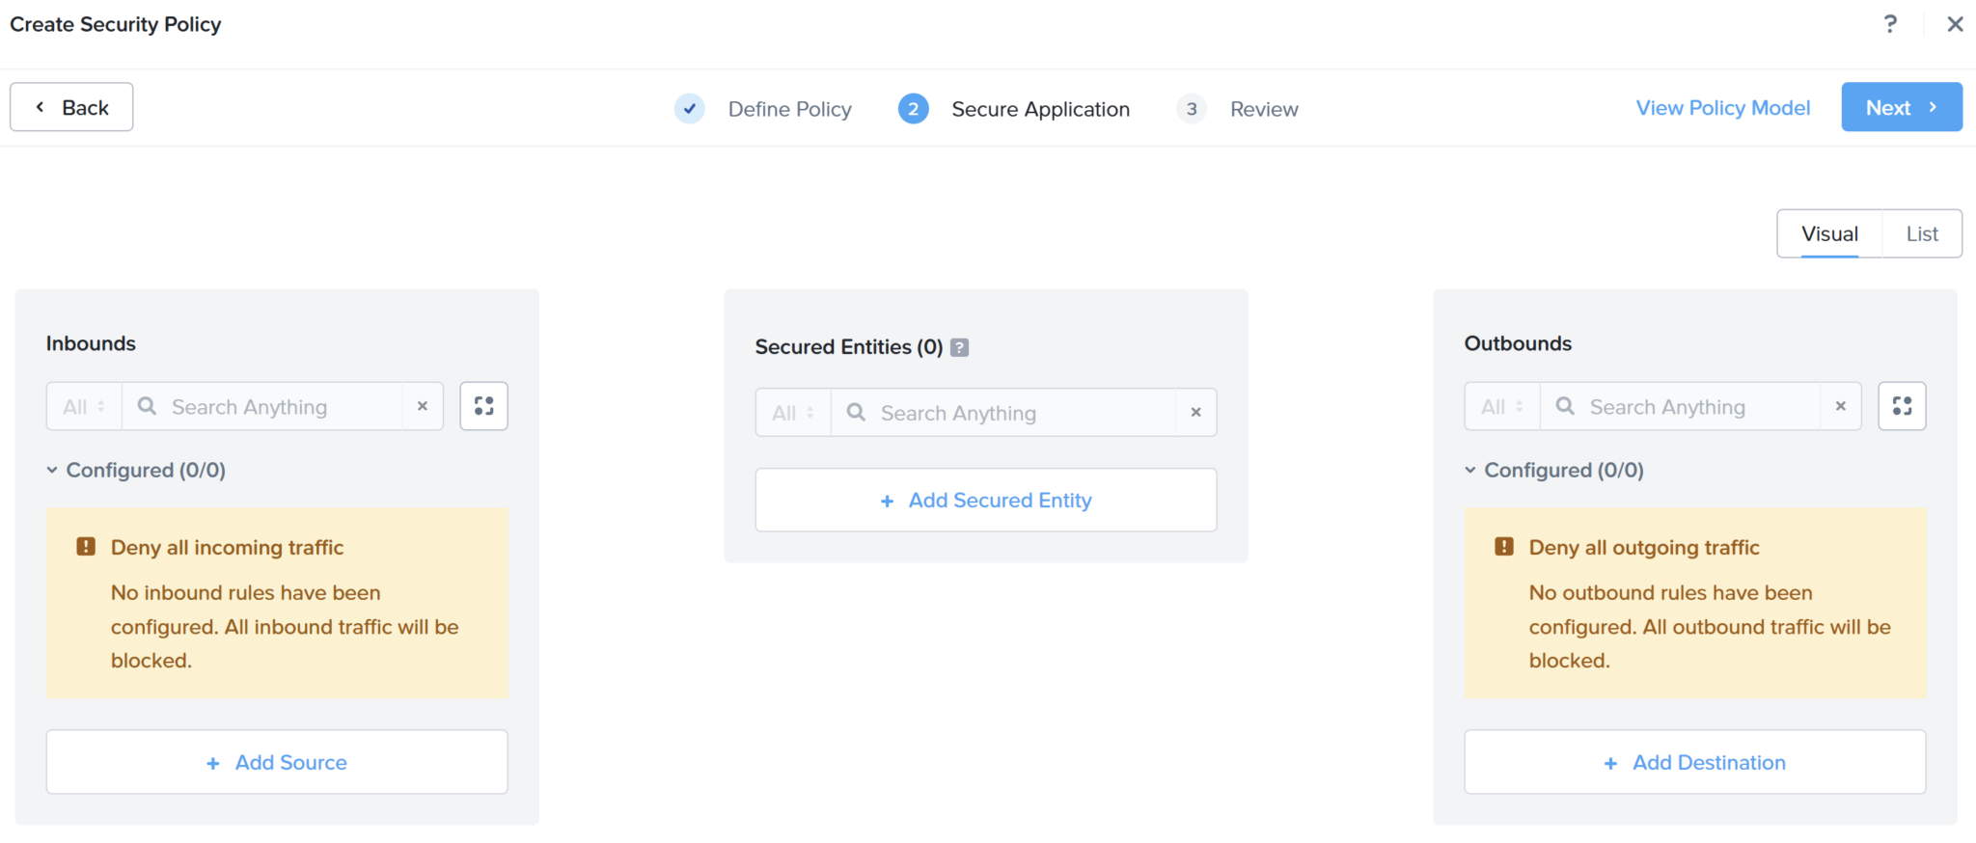Click the warning icon on Deny all incoming traffic
The width and height of the screenshot is (1976, 843).
86,546
